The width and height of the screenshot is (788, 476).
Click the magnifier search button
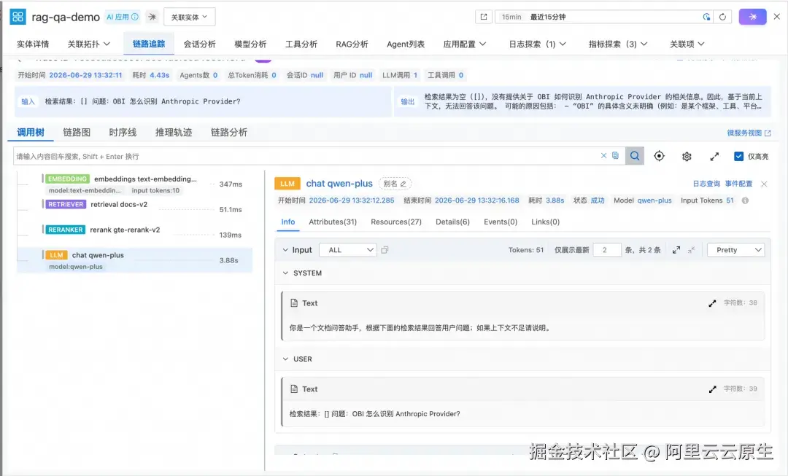click(x=635, y=156)
